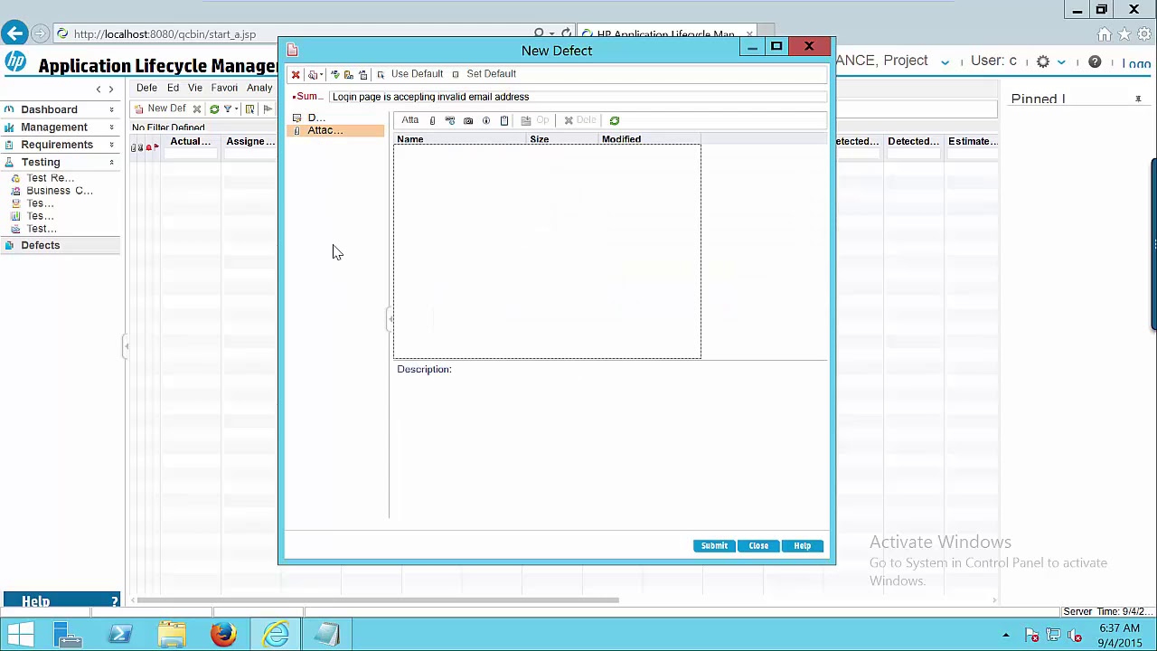This screenshot has width=1157, height=651.
Task: Click the New Defect button in Defects toolbar
Action: [x=160, y=108]
